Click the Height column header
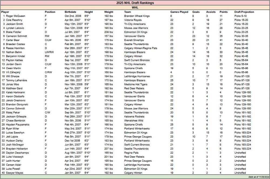270x179 pixels. coord(89,12)
